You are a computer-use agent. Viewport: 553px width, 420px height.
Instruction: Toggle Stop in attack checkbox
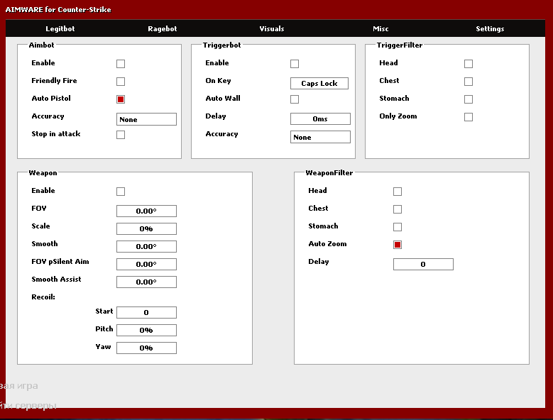(x=121, y=135)
